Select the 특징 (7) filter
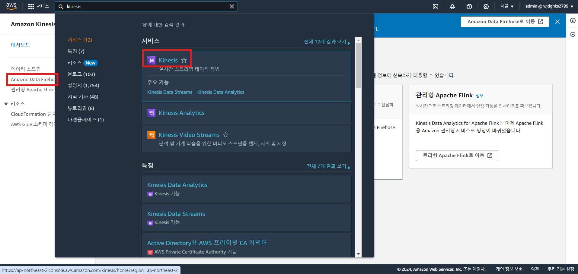This screenshot has height=274, width=578. 76,51
